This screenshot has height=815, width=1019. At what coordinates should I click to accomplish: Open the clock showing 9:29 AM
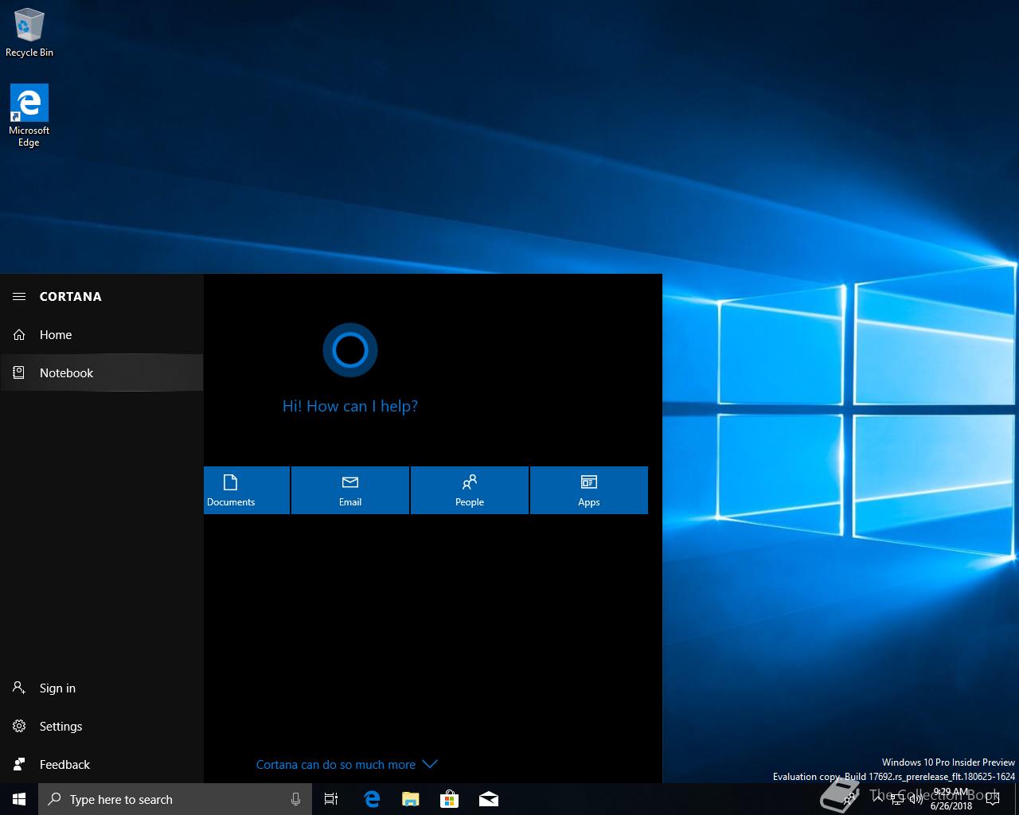point(951,799)
